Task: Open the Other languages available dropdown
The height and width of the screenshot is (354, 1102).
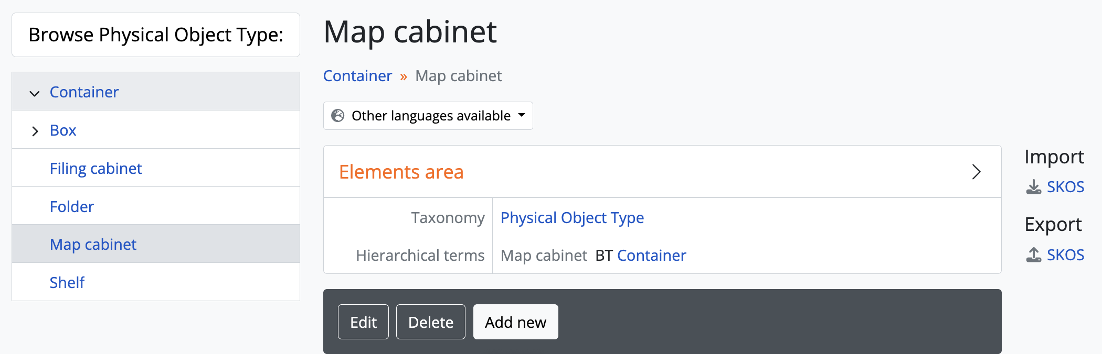Action: point(428,116)
